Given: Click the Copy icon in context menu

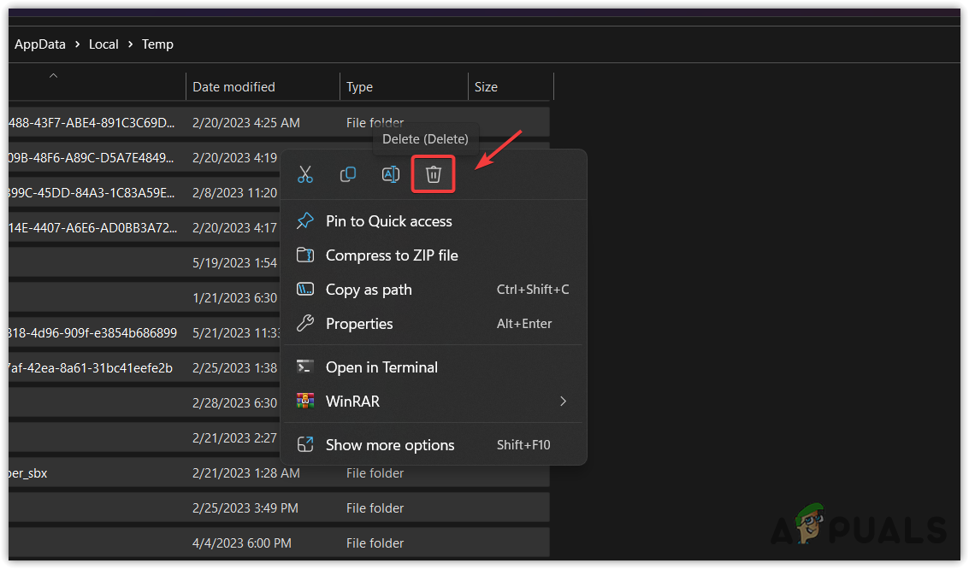Looking at the screenshot, I should pyautogui.click(x=348, y=174).
